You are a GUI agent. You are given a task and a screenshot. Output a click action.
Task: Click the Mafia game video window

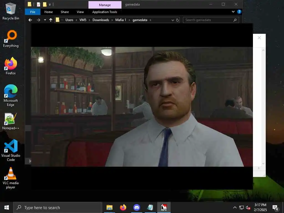point(142,107)
